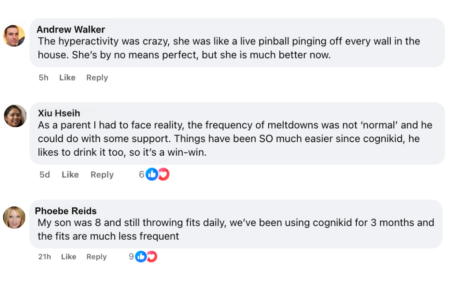
Task: Open the 5d timestamp on Xiu's comment
Action: click(x=45, y=175)
